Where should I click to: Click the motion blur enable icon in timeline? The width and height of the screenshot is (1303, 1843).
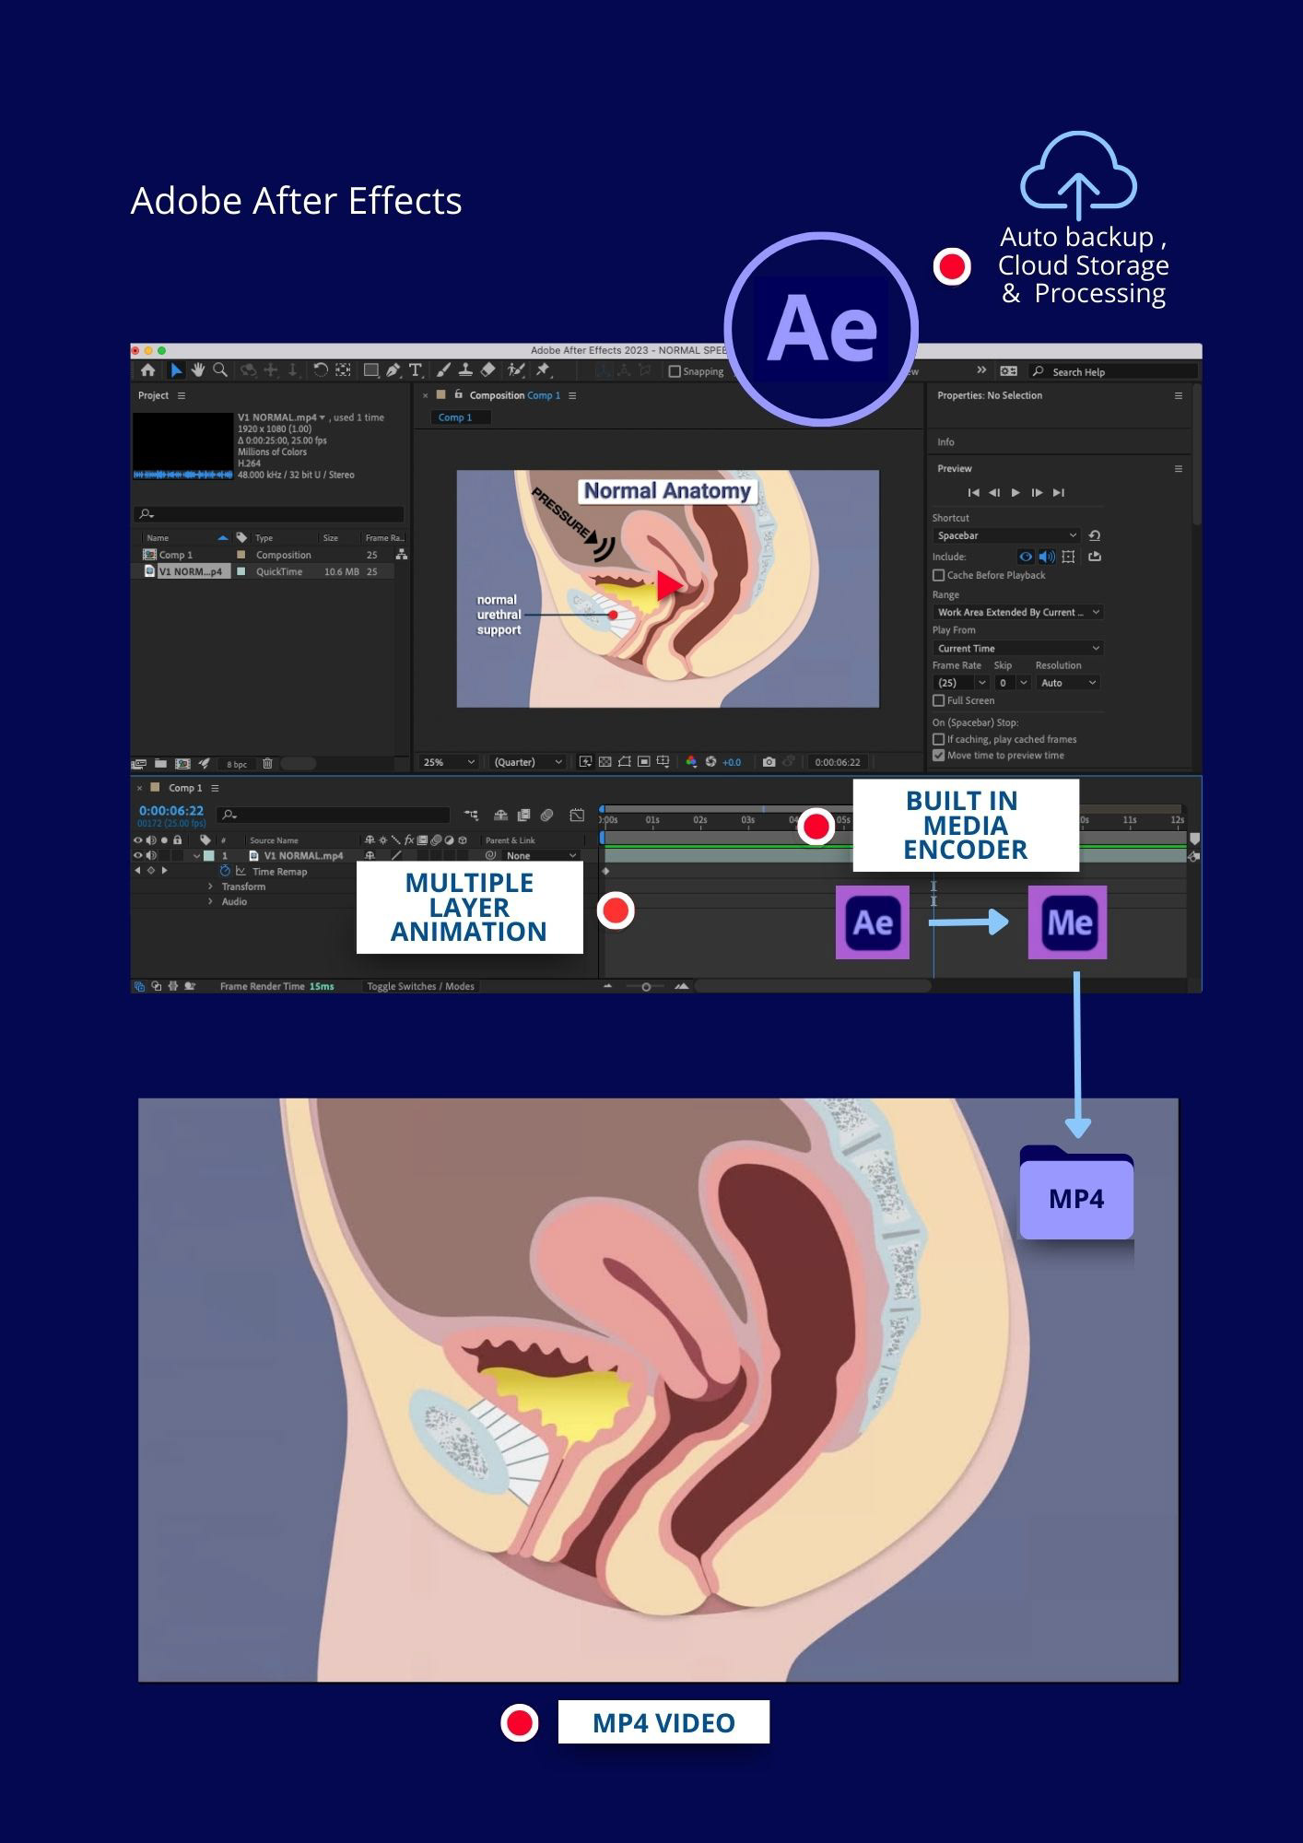[x=546, y=815]
